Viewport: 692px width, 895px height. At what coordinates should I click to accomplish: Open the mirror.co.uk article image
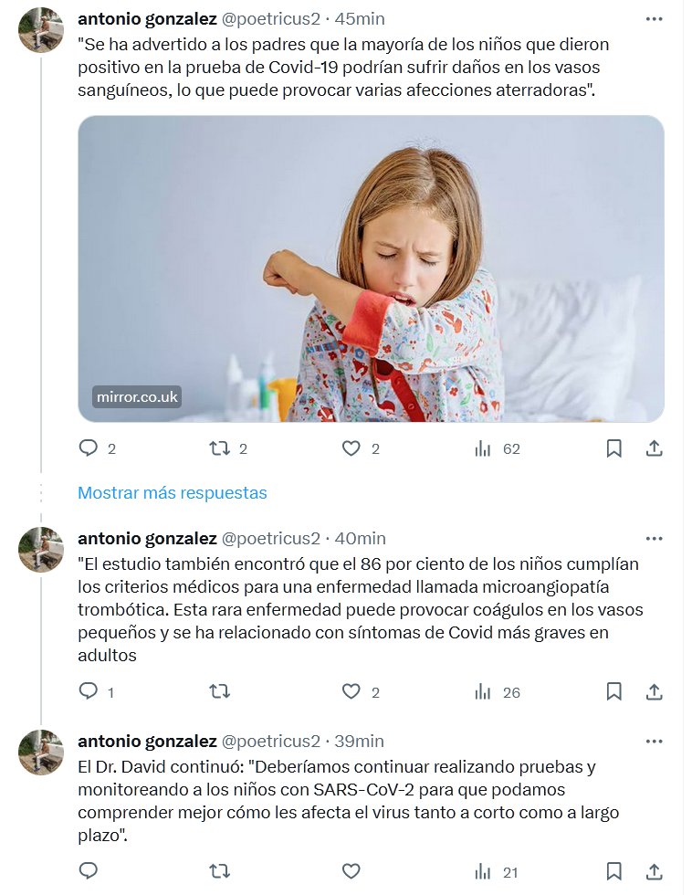371,268
